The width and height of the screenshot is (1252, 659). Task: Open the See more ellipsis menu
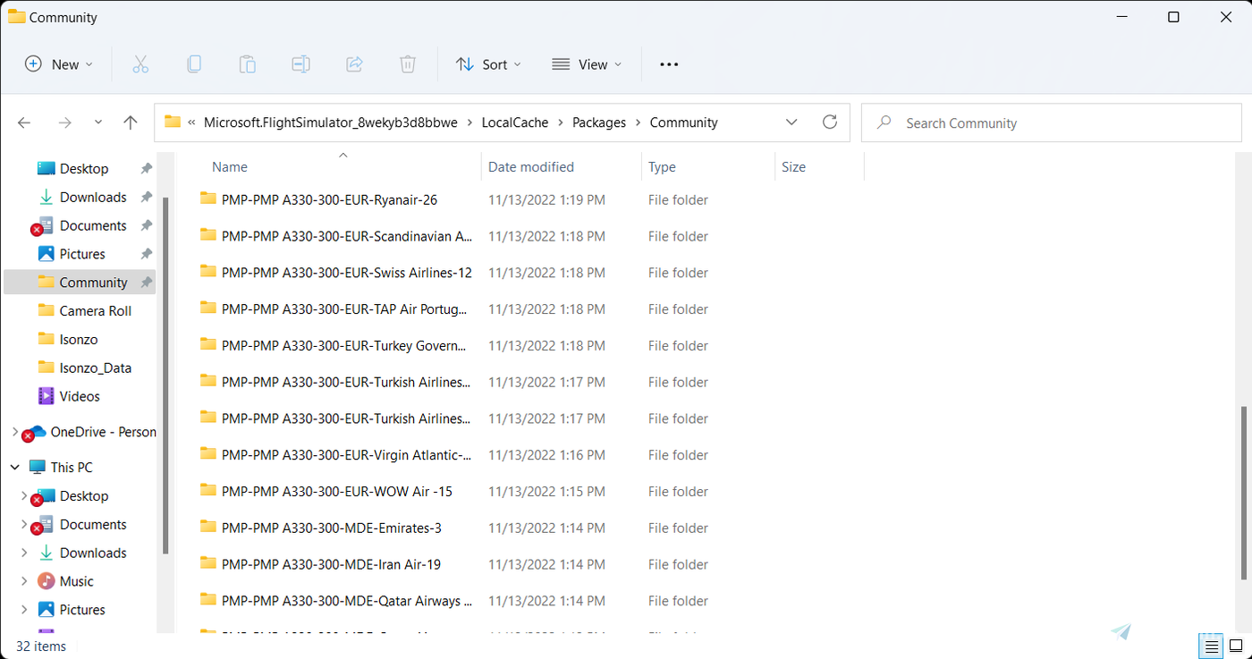point(669,64)
